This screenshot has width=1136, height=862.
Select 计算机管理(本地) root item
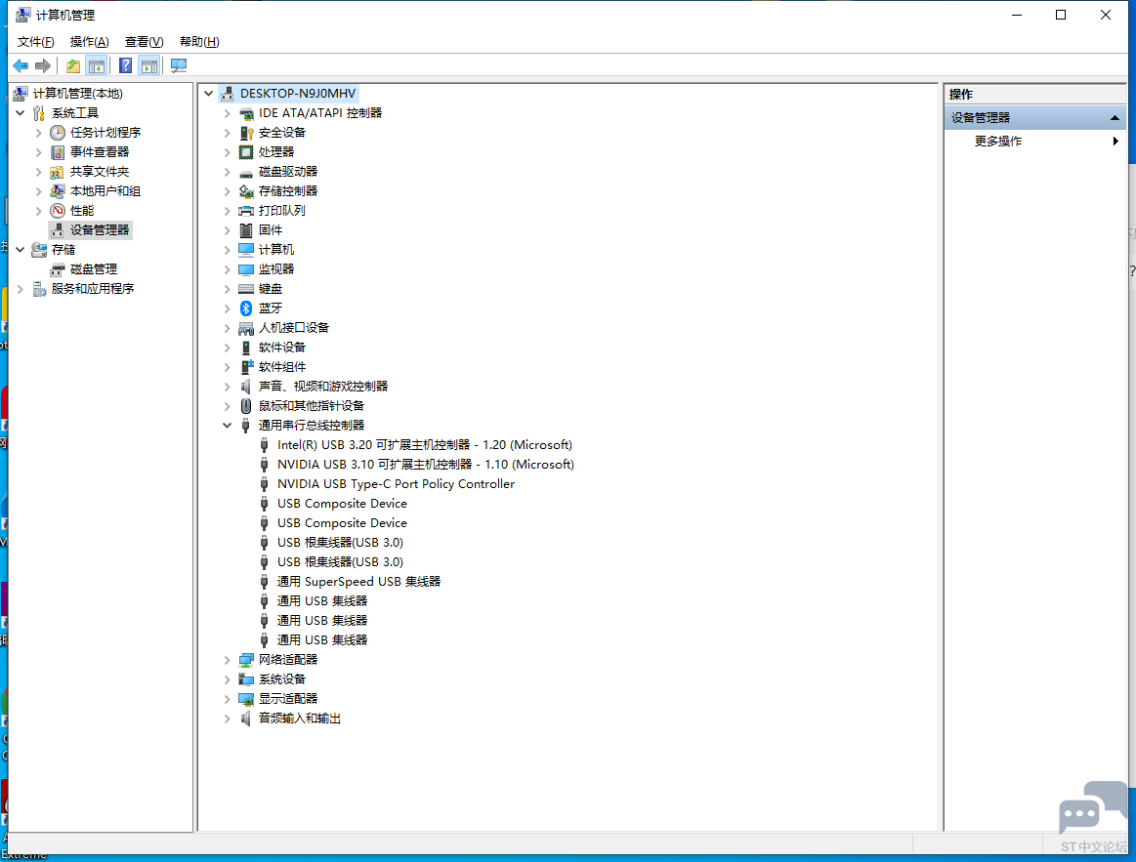pyautogui.click(x=77, y=94)
